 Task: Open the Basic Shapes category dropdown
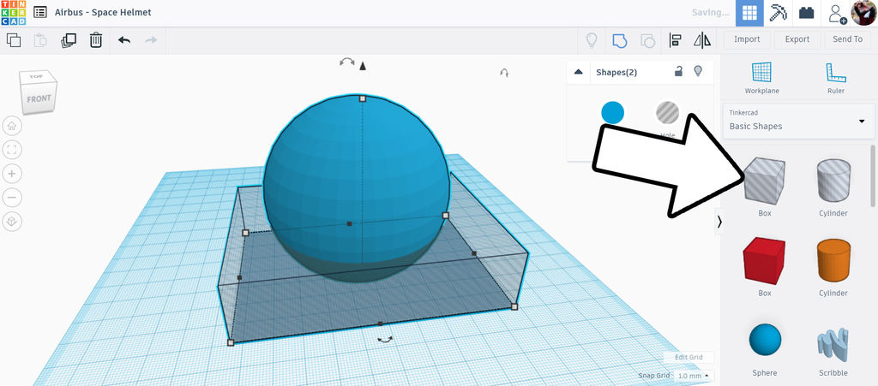coord(798,121)
